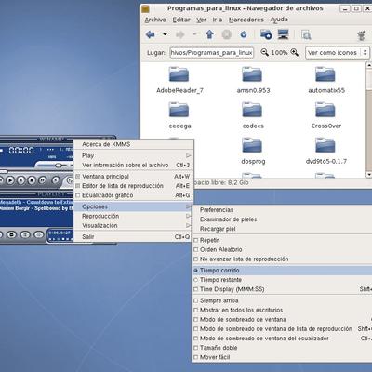The height and width of the screenshot is (372, 372).
Task: Open the Ayuda menu
Action: pyautogui.click(x=279, y=20)
